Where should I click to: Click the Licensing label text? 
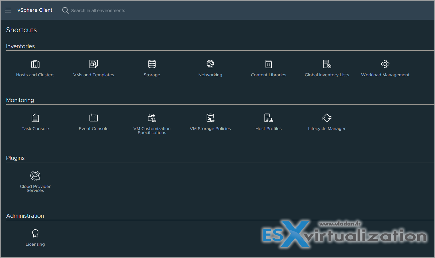pyautogui.click(x=35, y=244)
